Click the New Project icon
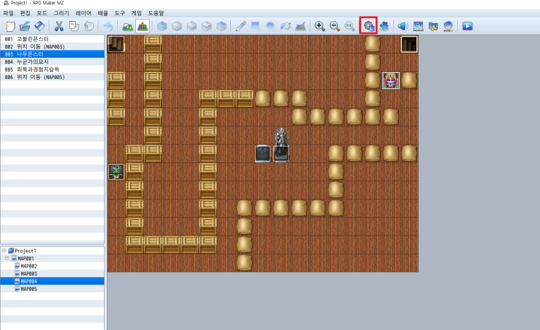This screenshot has width=540, height=330. [x=10, y=26]
